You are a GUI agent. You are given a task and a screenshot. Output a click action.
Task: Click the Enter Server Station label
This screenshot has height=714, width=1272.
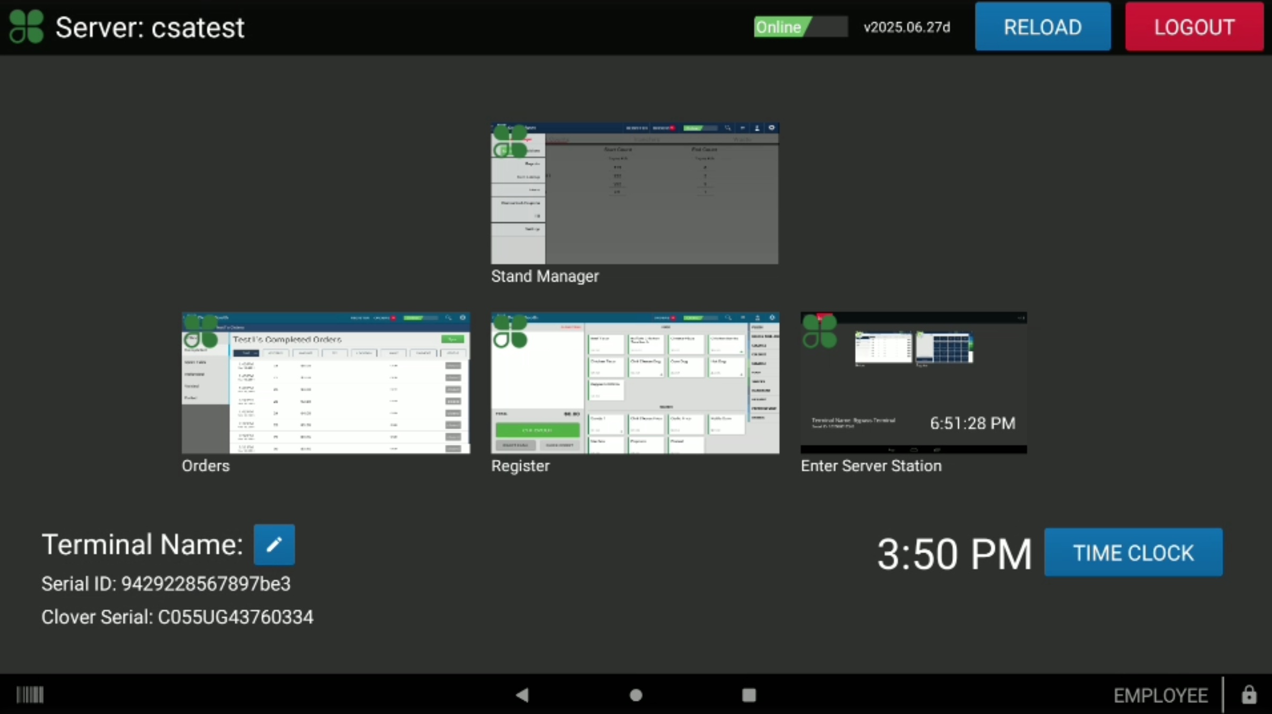[x=871, y=466]
